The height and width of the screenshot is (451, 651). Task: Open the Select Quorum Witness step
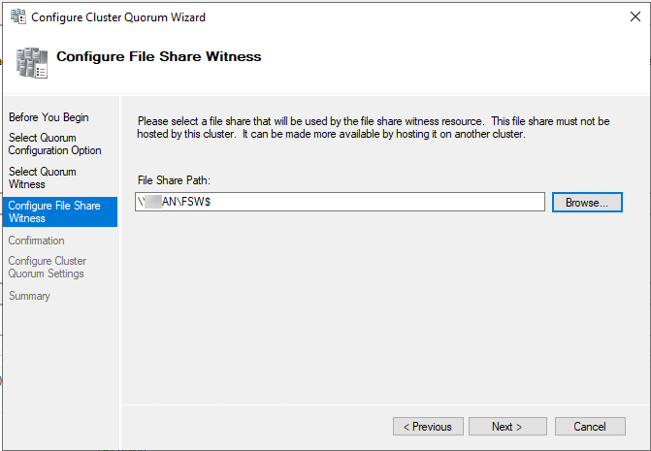(42, 178)
